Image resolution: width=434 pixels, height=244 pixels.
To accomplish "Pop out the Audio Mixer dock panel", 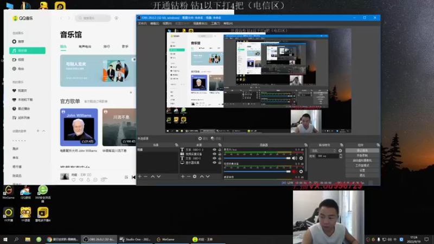I will coord(306,145).
